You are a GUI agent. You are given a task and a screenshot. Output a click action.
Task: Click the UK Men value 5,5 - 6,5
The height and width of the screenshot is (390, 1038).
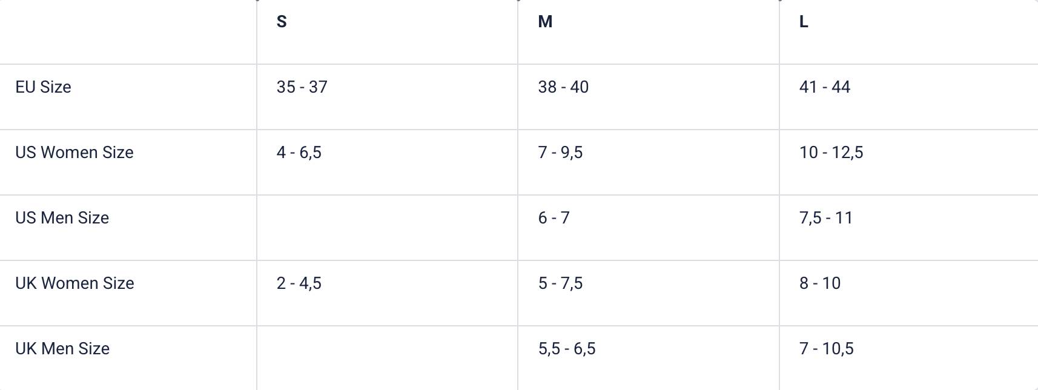(567, 349)
